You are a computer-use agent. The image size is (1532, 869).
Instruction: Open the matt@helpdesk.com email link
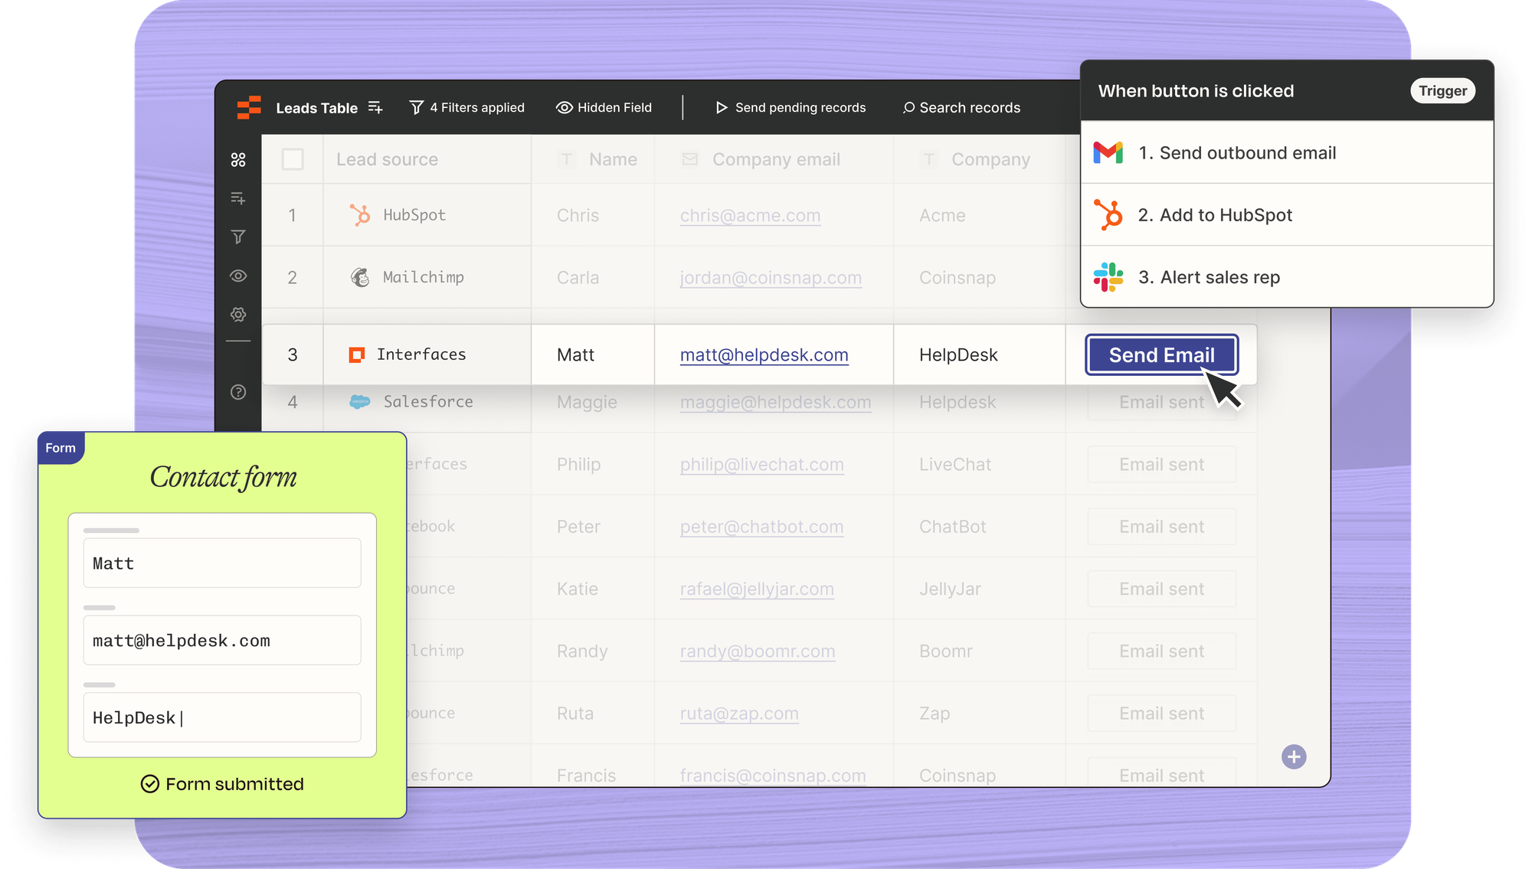[764, 355]
